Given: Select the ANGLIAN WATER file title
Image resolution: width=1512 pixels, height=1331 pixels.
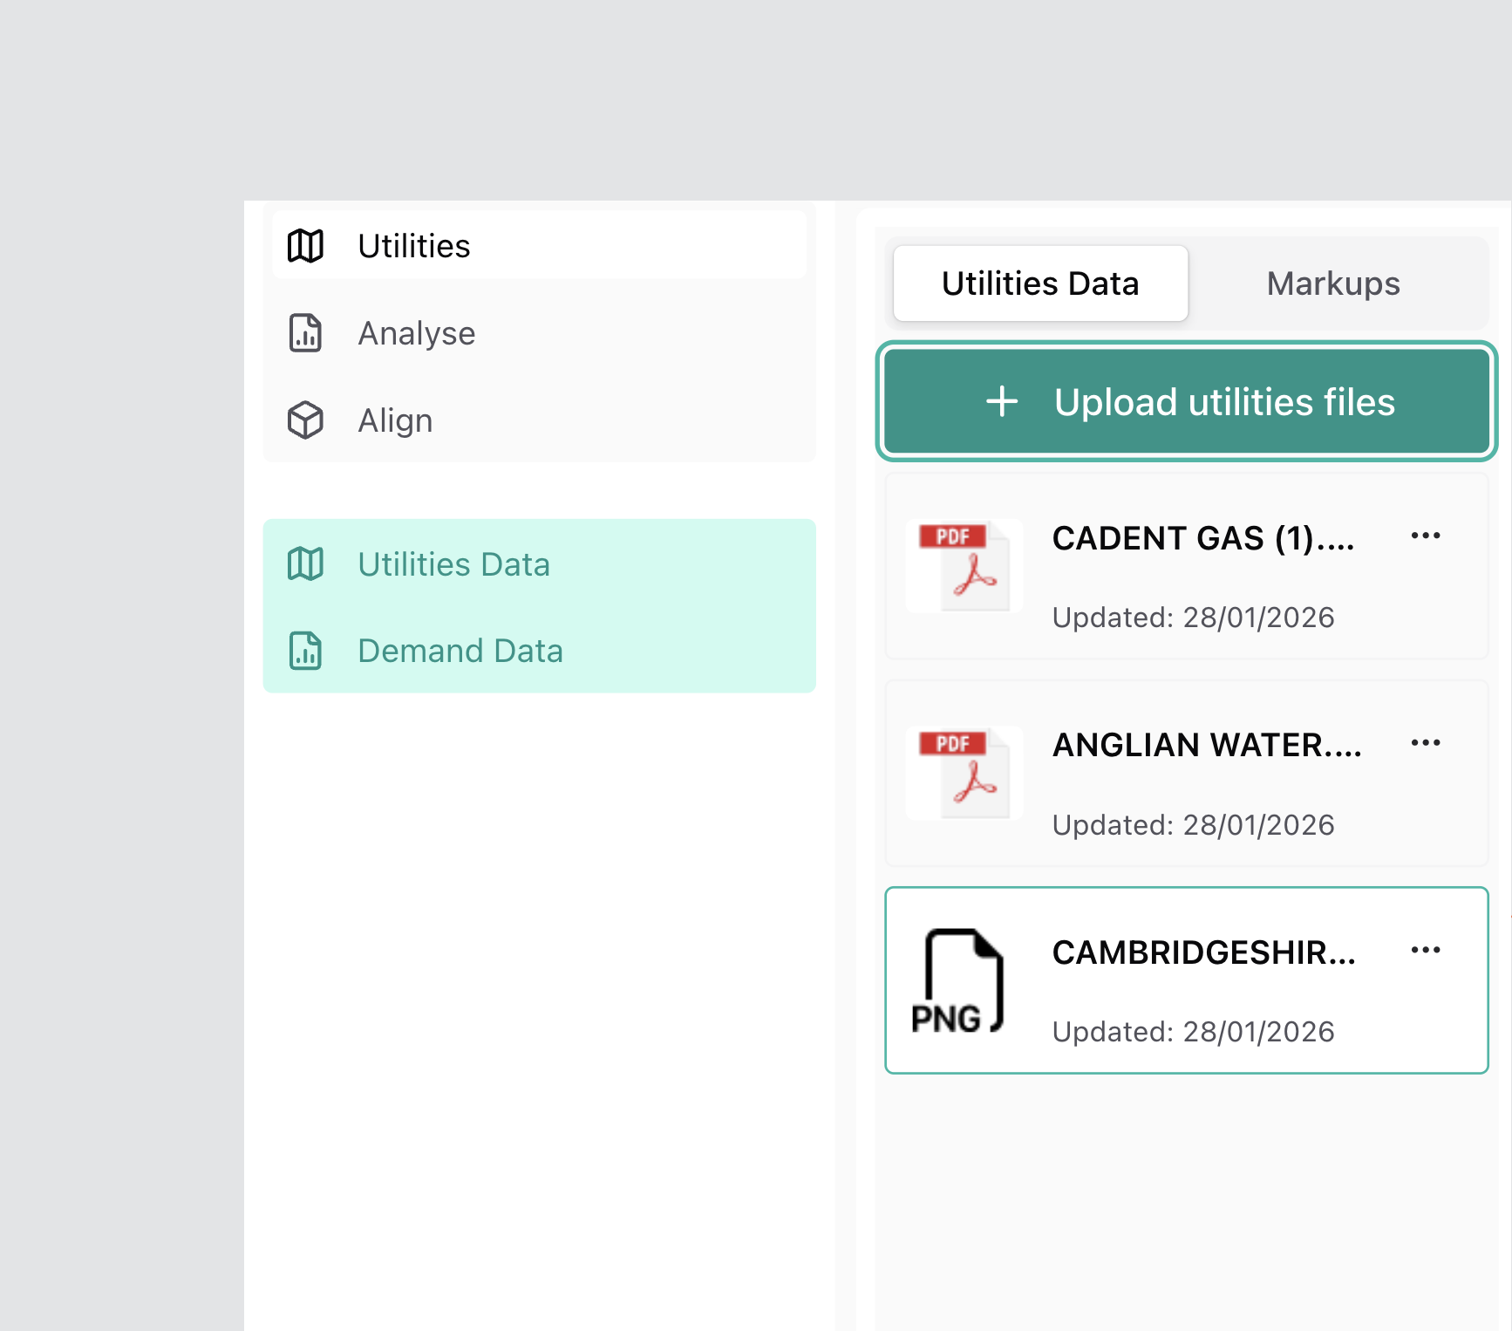Looking at the screenshot, I should pos(1206,746).
